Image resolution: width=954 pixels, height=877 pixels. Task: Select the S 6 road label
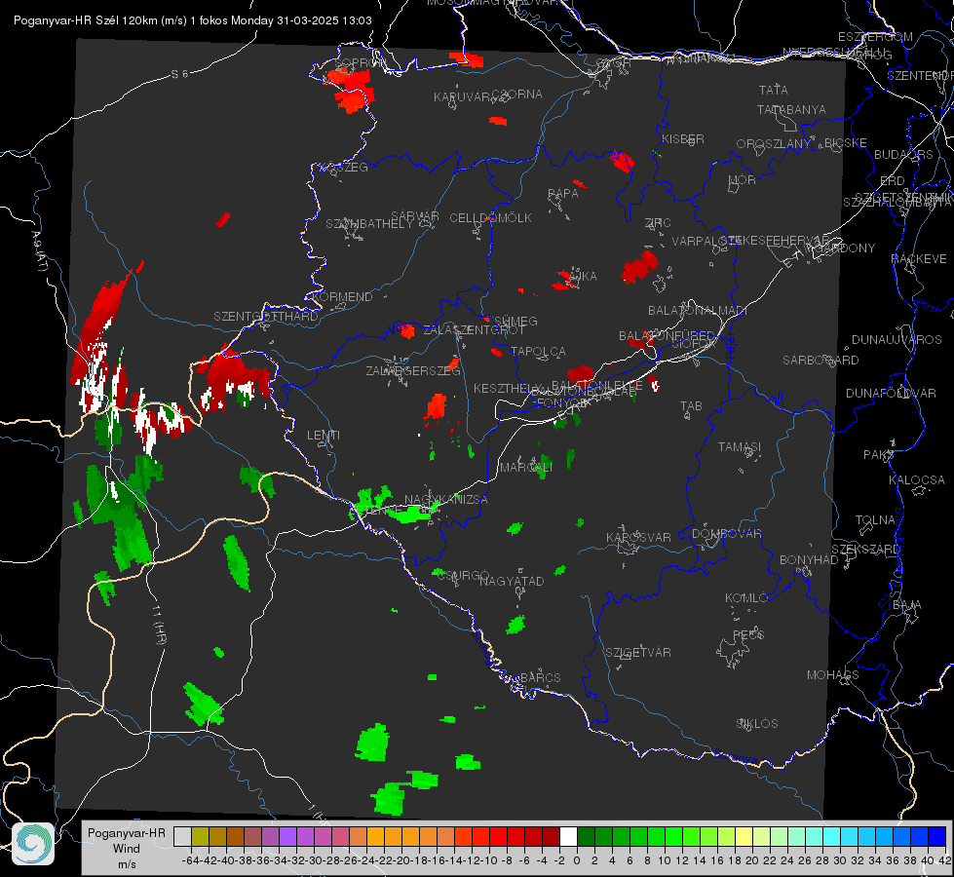(x=179, y=74)
